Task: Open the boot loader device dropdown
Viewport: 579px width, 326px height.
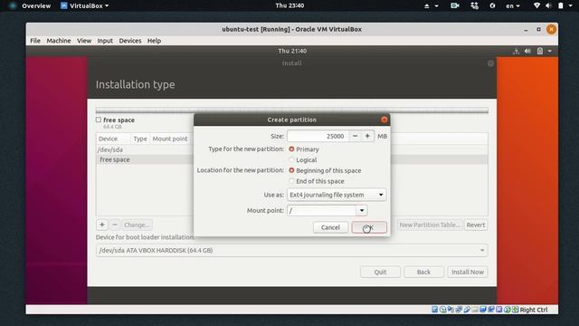Action: click(x=291, y=250)
